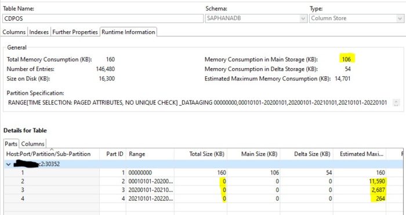
Task: Switch to the Columns tab under Details for Table
Action: click(x=32, y=144)
